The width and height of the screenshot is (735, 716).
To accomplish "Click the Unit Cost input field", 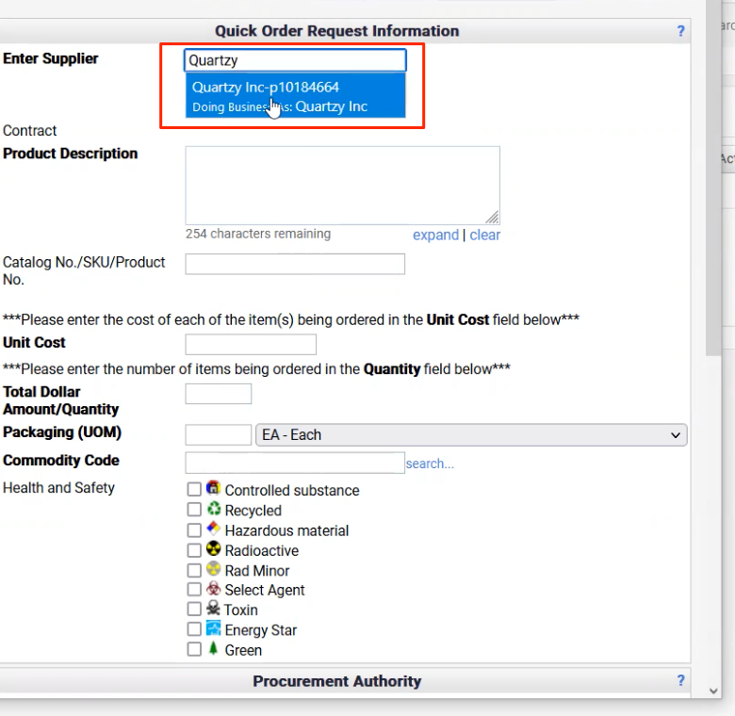I will 251,345.
